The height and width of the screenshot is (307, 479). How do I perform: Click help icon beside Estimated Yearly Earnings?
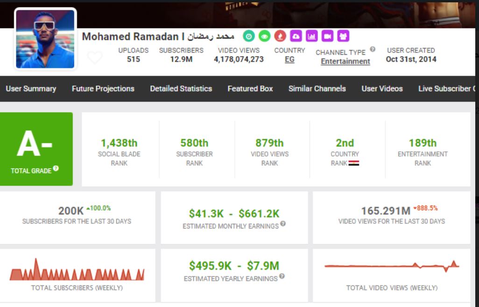[x=282, y=277]
